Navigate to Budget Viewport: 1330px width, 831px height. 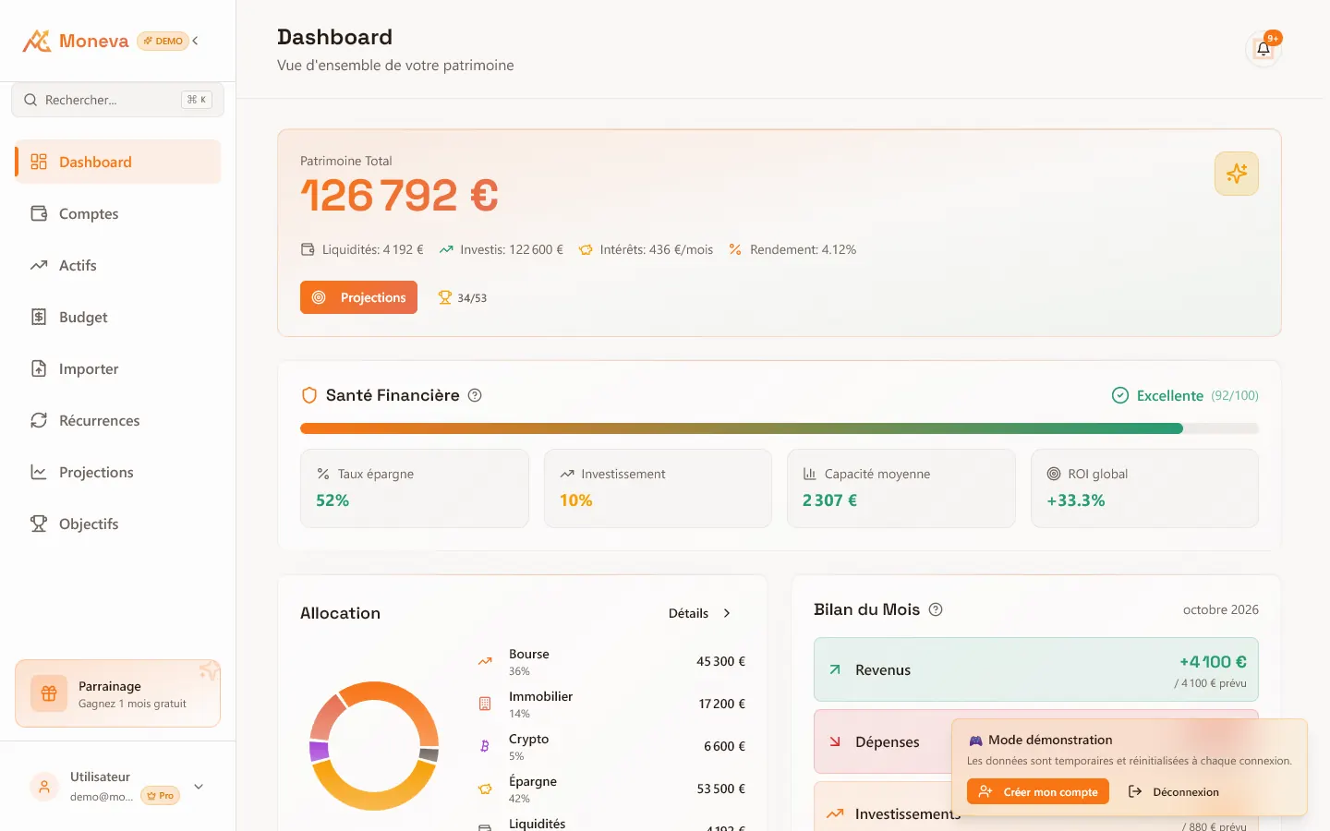click(118, 317)
